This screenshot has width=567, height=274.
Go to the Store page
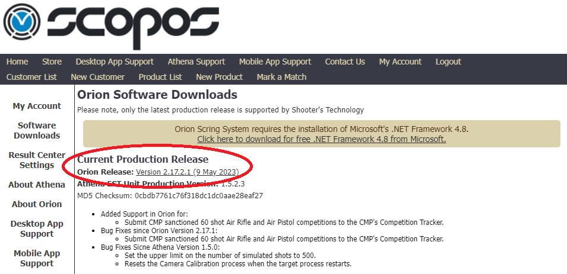click(52, 62)
